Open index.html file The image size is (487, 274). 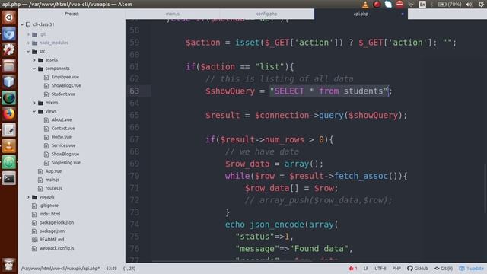pyautogui.click(x=49, y=214)
